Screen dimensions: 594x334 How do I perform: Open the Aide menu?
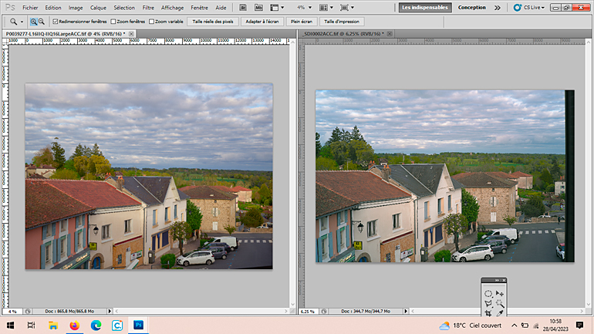click(x=221, y=8)
